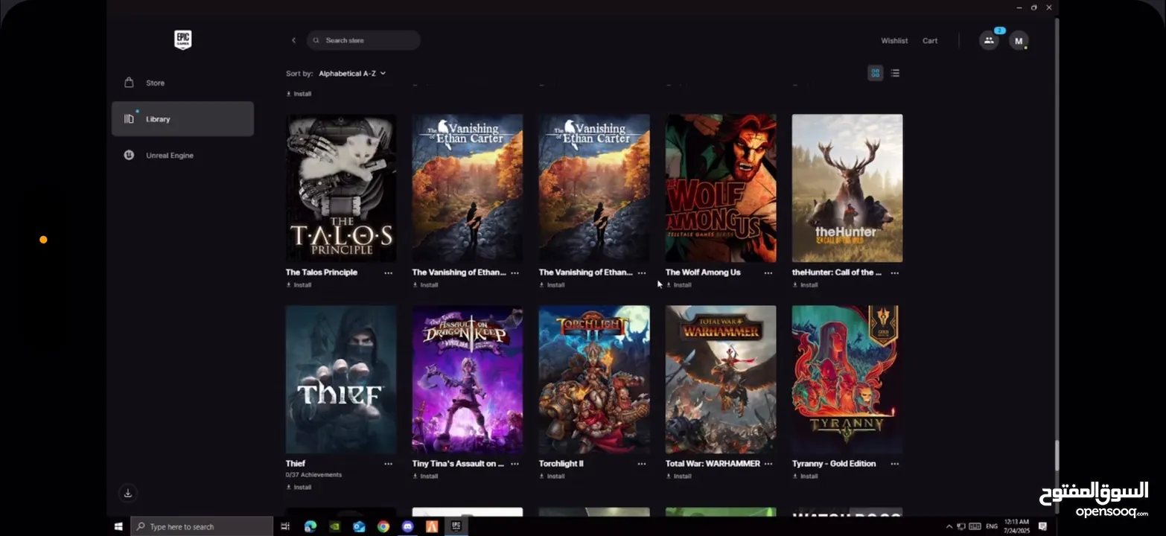Screen dimensions: 1166x536
Task: Open options menu for theHunter: Call of the Wild
Action: coord(894,273)
